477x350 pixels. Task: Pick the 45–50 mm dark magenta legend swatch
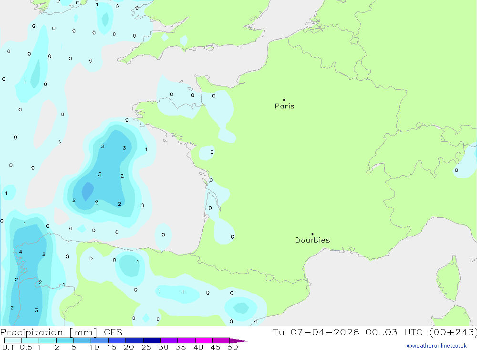(221, 340)
